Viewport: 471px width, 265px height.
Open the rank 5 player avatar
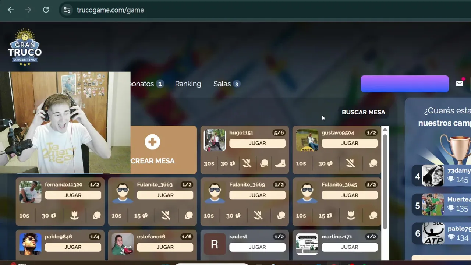433,205
